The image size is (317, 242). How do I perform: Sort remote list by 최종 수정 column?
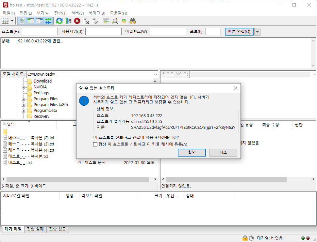point(276,125)
